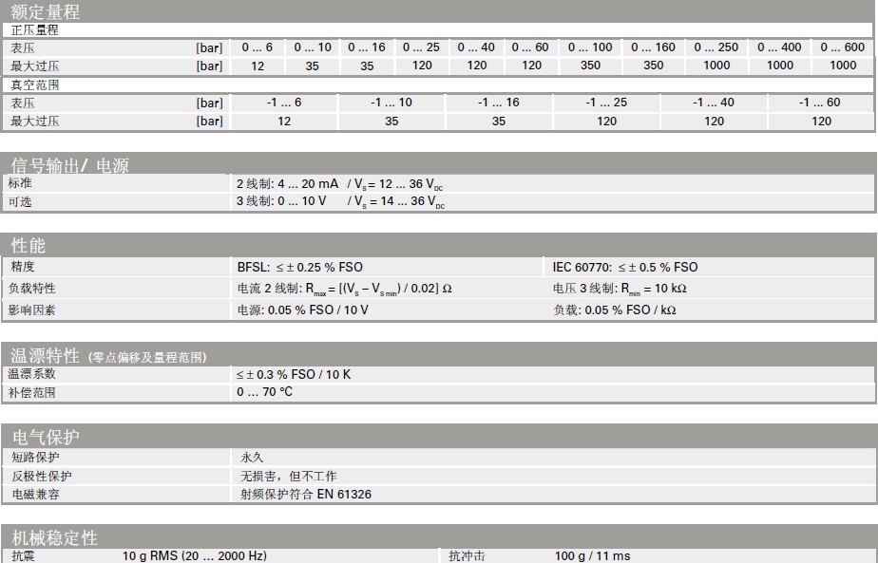
Task: Select the 电源: 0.05 % FSO / 10 V value
Action: coord(302,310)
